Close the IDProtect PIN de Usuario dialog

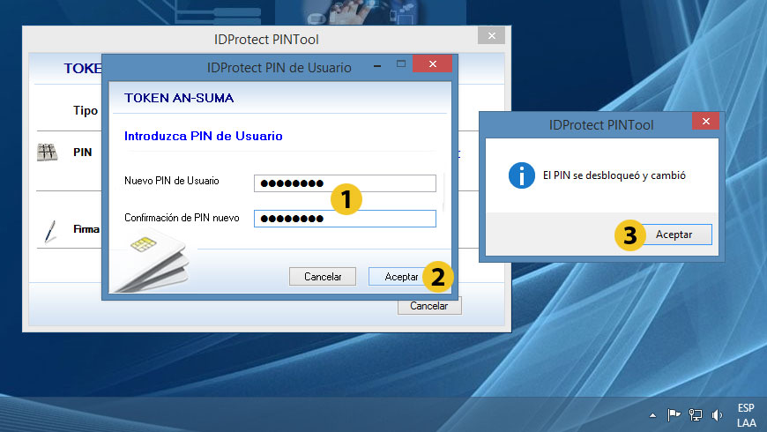[x=432, y=64]
